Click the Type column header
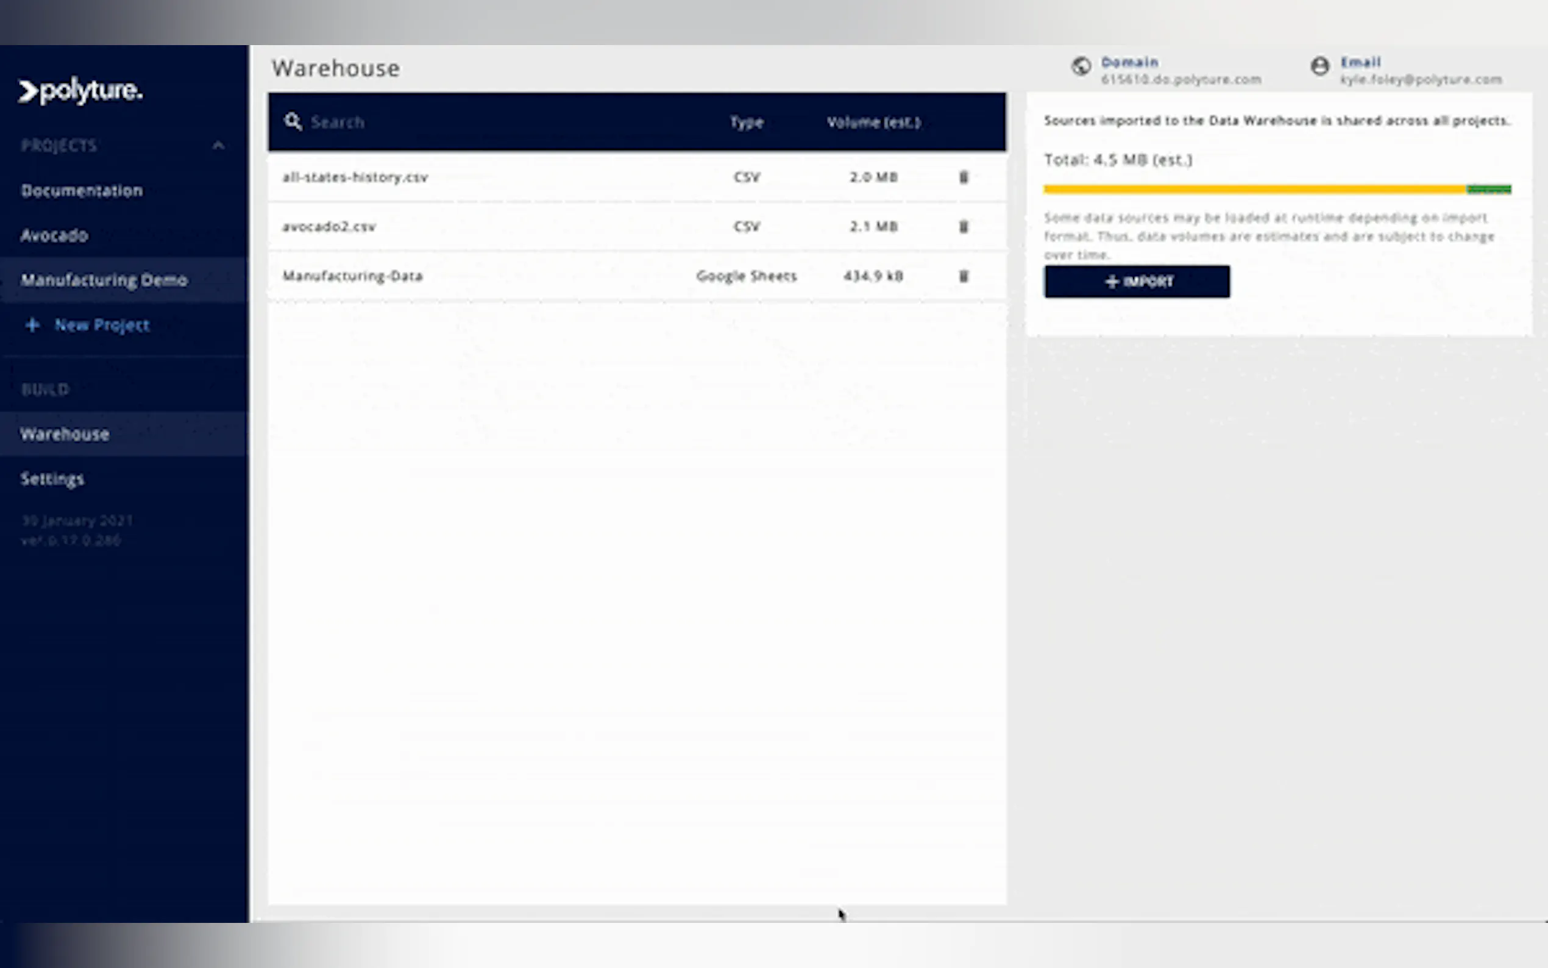The height and width of the screenshot is (968, 1548). point(746,123)
